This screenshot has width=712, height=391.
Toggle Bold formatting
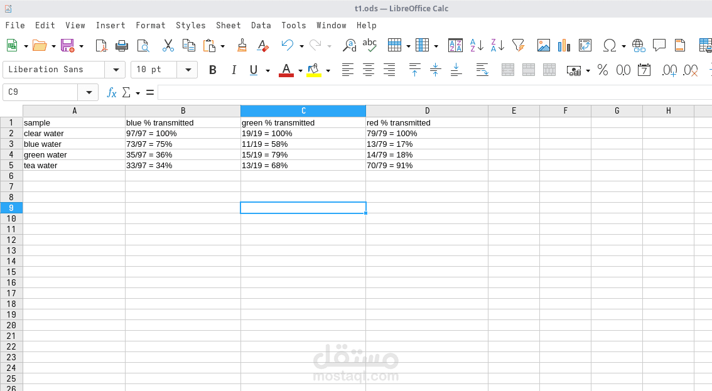pos(212,70)
